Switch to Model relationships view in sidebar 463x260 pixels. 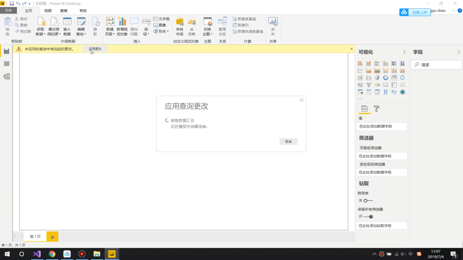point(7,77)
